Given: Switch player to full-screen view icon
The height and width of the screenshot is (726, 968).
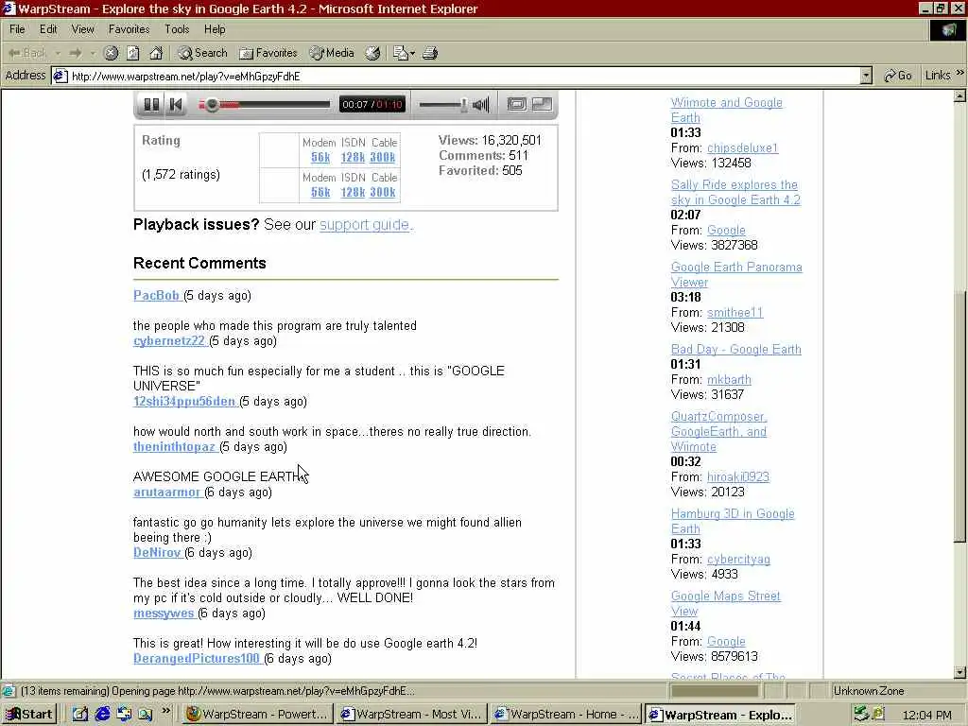Looking at the screenshot, I should pos(542,104).
